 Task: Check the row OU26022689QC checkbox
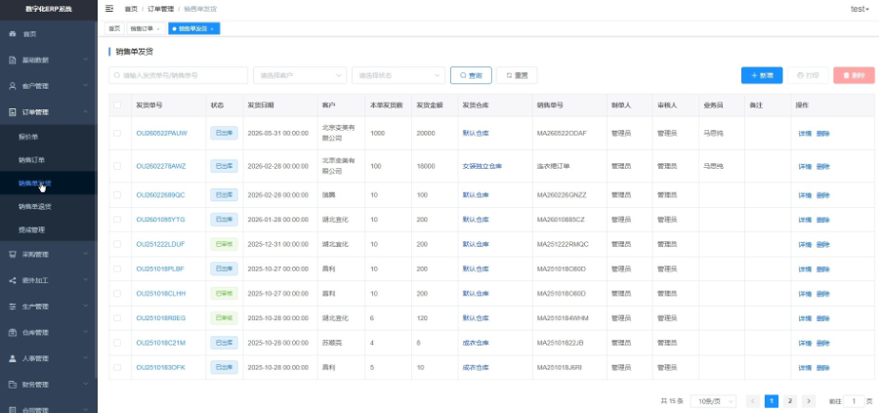click(116, 195)
